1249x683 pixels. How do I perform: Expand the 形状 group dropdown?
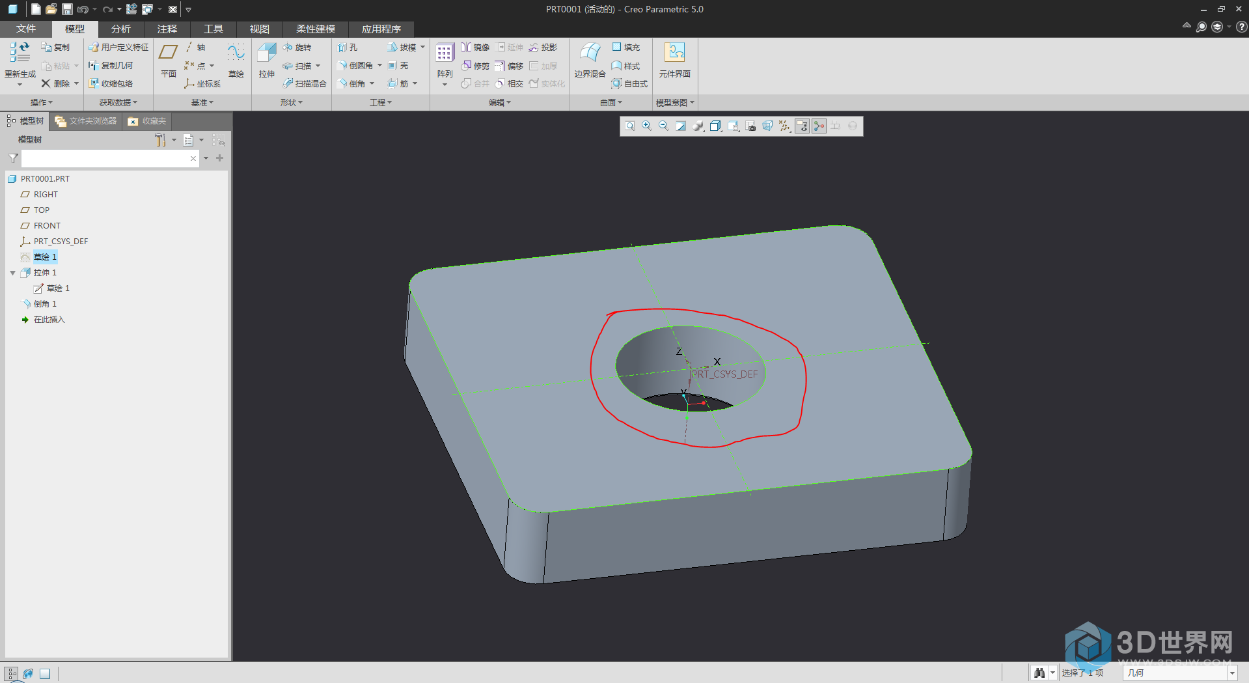(x=292, y=102)
